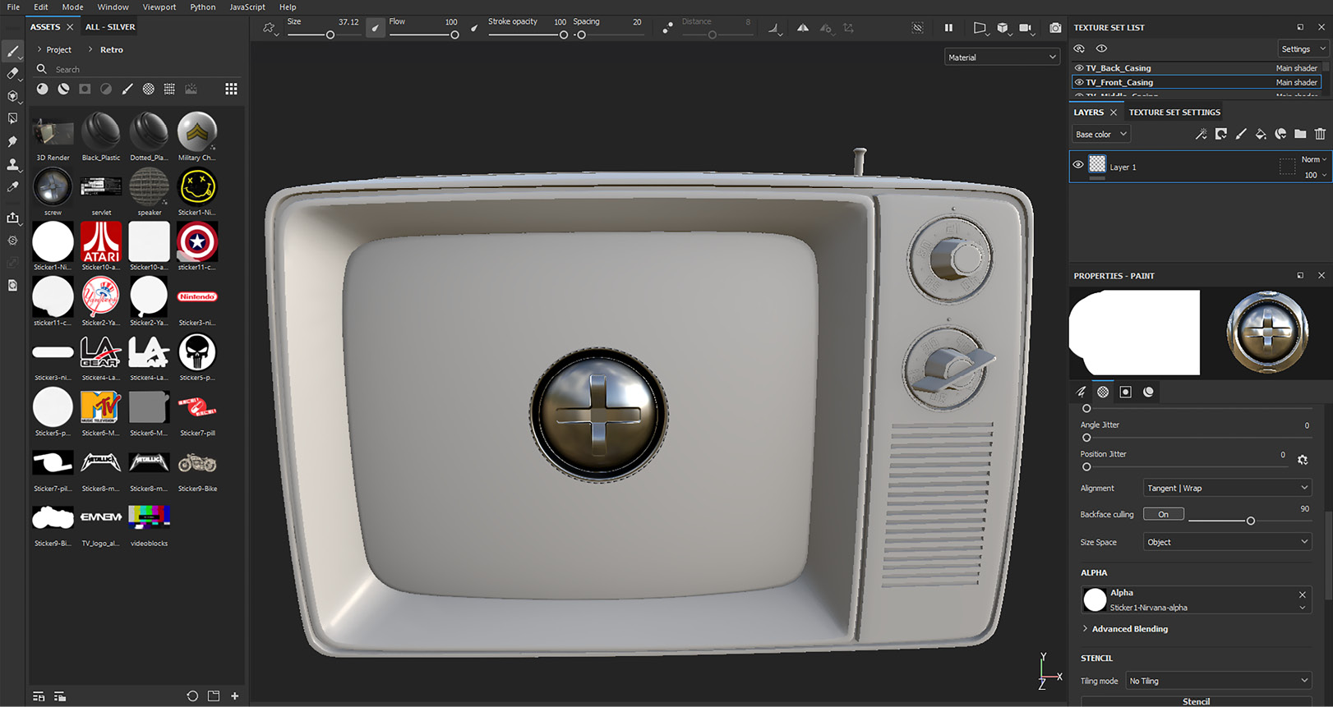
Task: Expand the Advanced Blending section
Action: [1124, 629]
